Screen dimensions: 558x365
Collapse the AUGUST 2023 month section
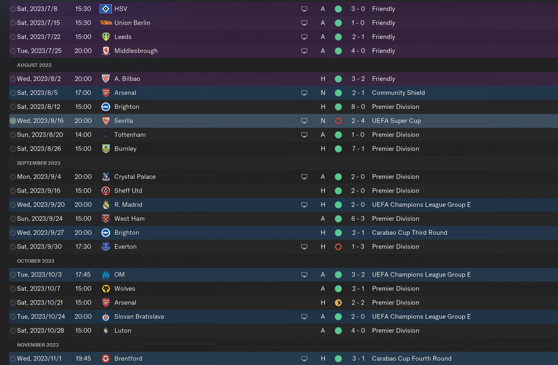point(34,65)
